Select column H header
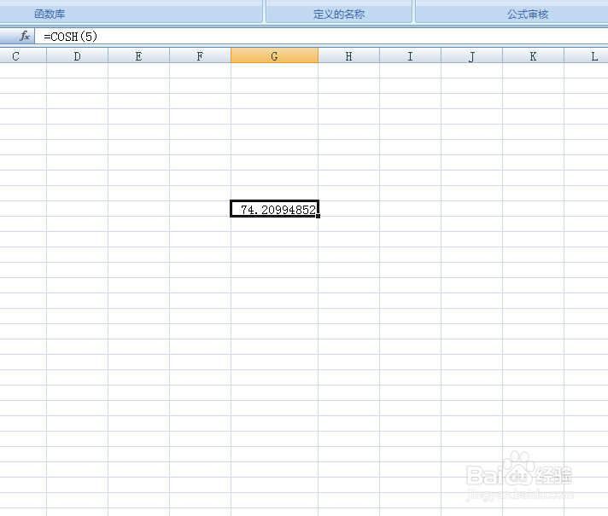The height and width of the screenshot is (516, 608). (x=348, y=56)
